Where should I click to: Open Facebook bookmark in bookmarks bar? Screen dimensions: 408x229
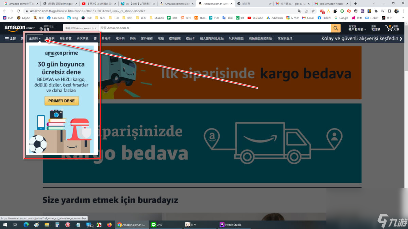point(55,18)
